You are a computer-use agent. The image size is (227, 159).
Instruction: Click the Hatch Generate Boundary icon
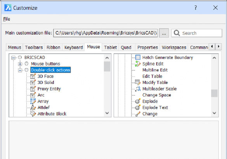[138, 57]
